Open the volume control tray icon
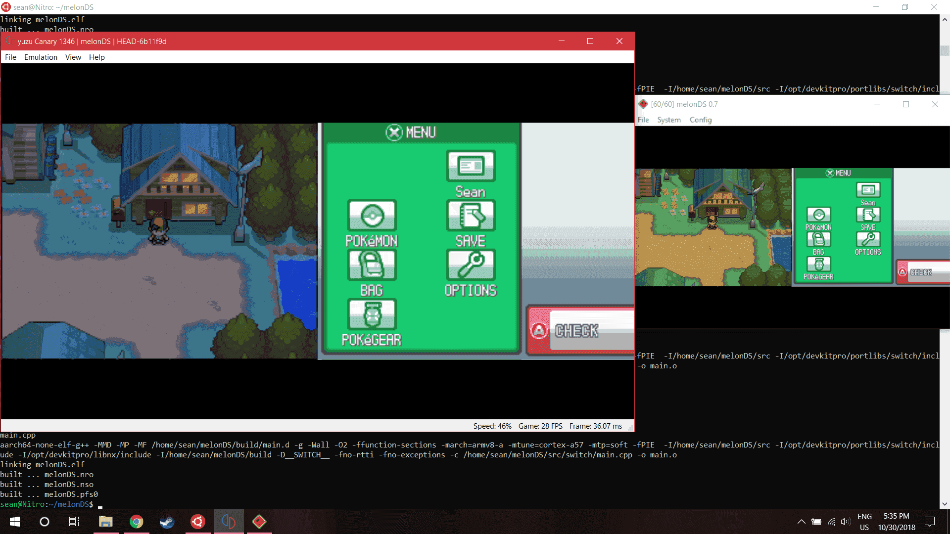The width and height of the screenshot is (950, 534). pyautogui.click(x=846, y=522)
